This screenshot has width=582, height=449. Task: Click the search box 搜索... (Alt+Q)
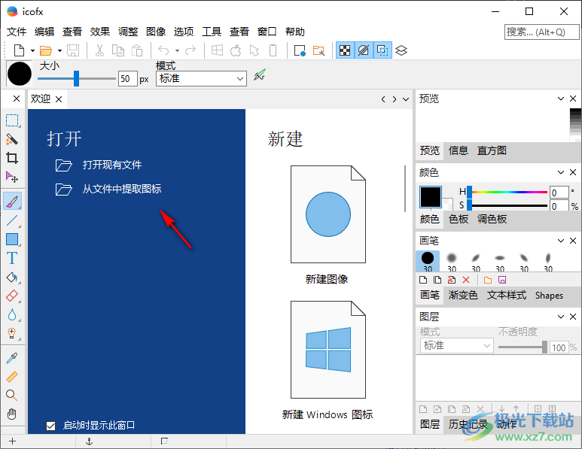(541, 32)
